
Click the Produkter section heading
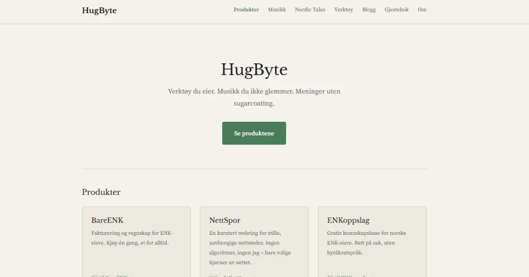point(101,192)
